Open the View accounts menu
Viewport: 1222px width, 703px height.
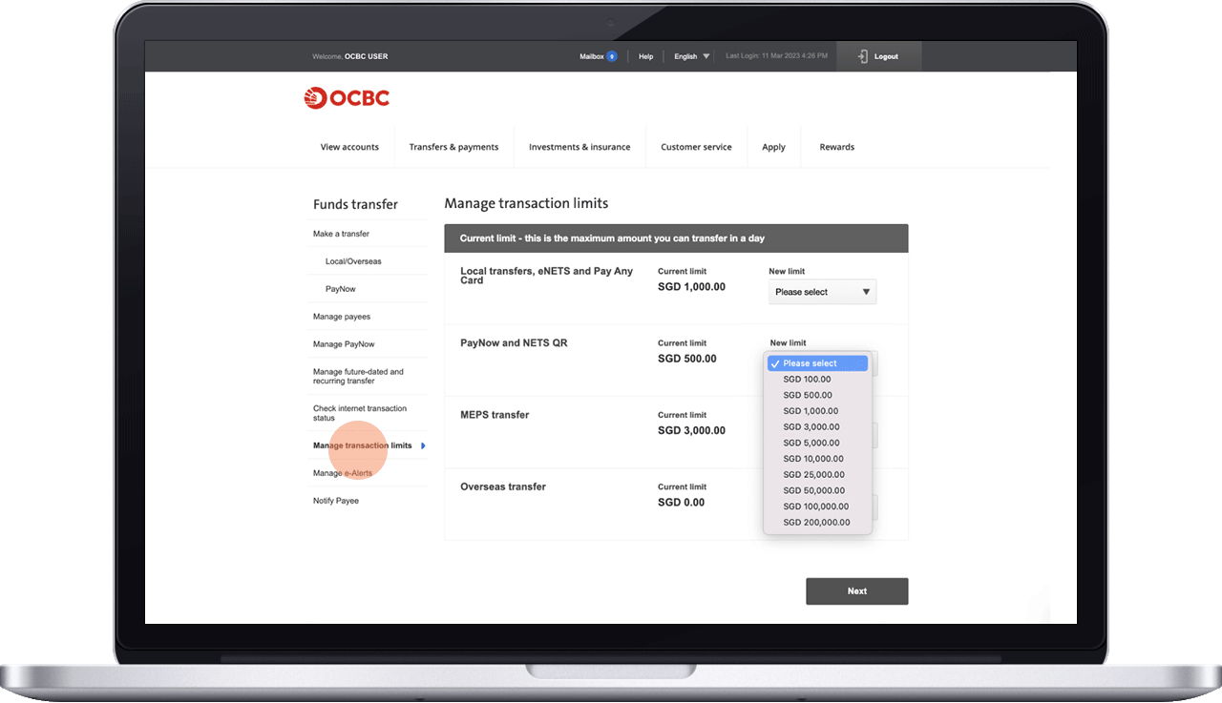(x=349, y=147)
